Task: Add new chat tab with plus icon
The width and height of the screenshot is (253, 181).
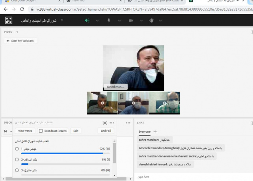Action: point(155,132)
